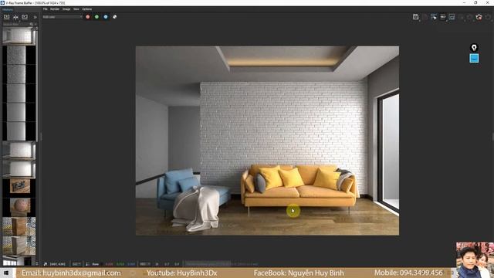Open the Render menu
The image size is (494, 278).
[55, 9]
